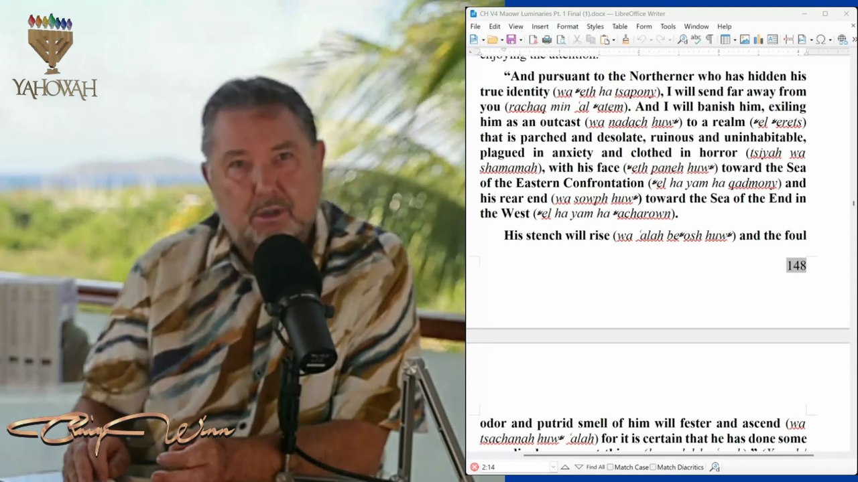858x482 pixels.
Task: Insert an image from the toolbar
Action: pyautogui.click(x=745, y=39)
